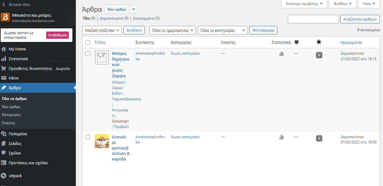
Task: Open the Πολυμέσα menu in the sidebar
Action: tap(18, 134)
